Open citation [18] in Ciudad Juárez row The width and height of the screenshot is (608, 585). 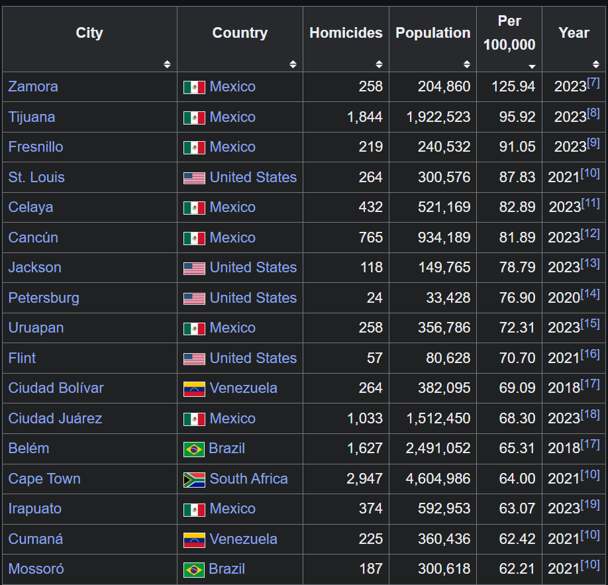[590, 414]
